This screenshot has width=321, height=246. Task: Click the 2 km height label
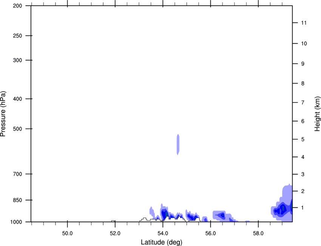click(x=303, y=191)
